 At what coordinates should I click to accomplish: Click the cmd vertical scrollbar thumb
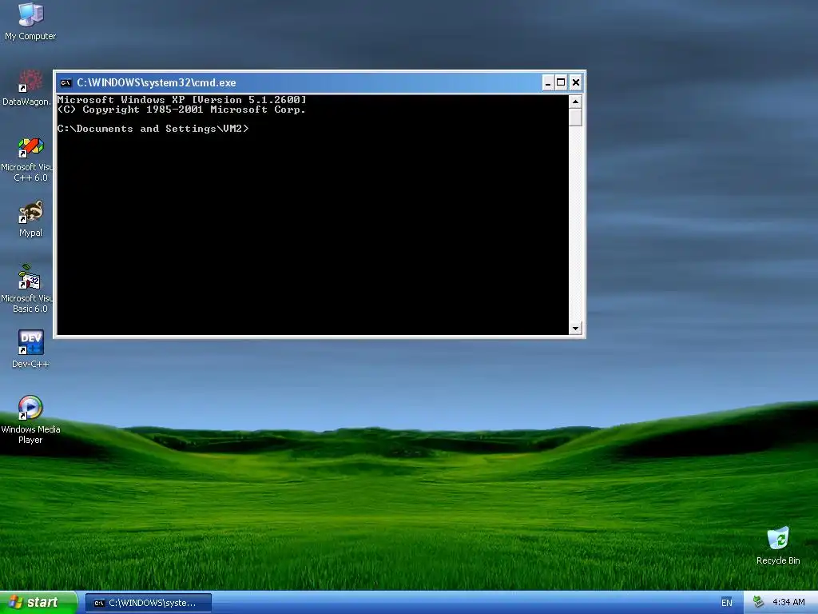coord(575,117)
